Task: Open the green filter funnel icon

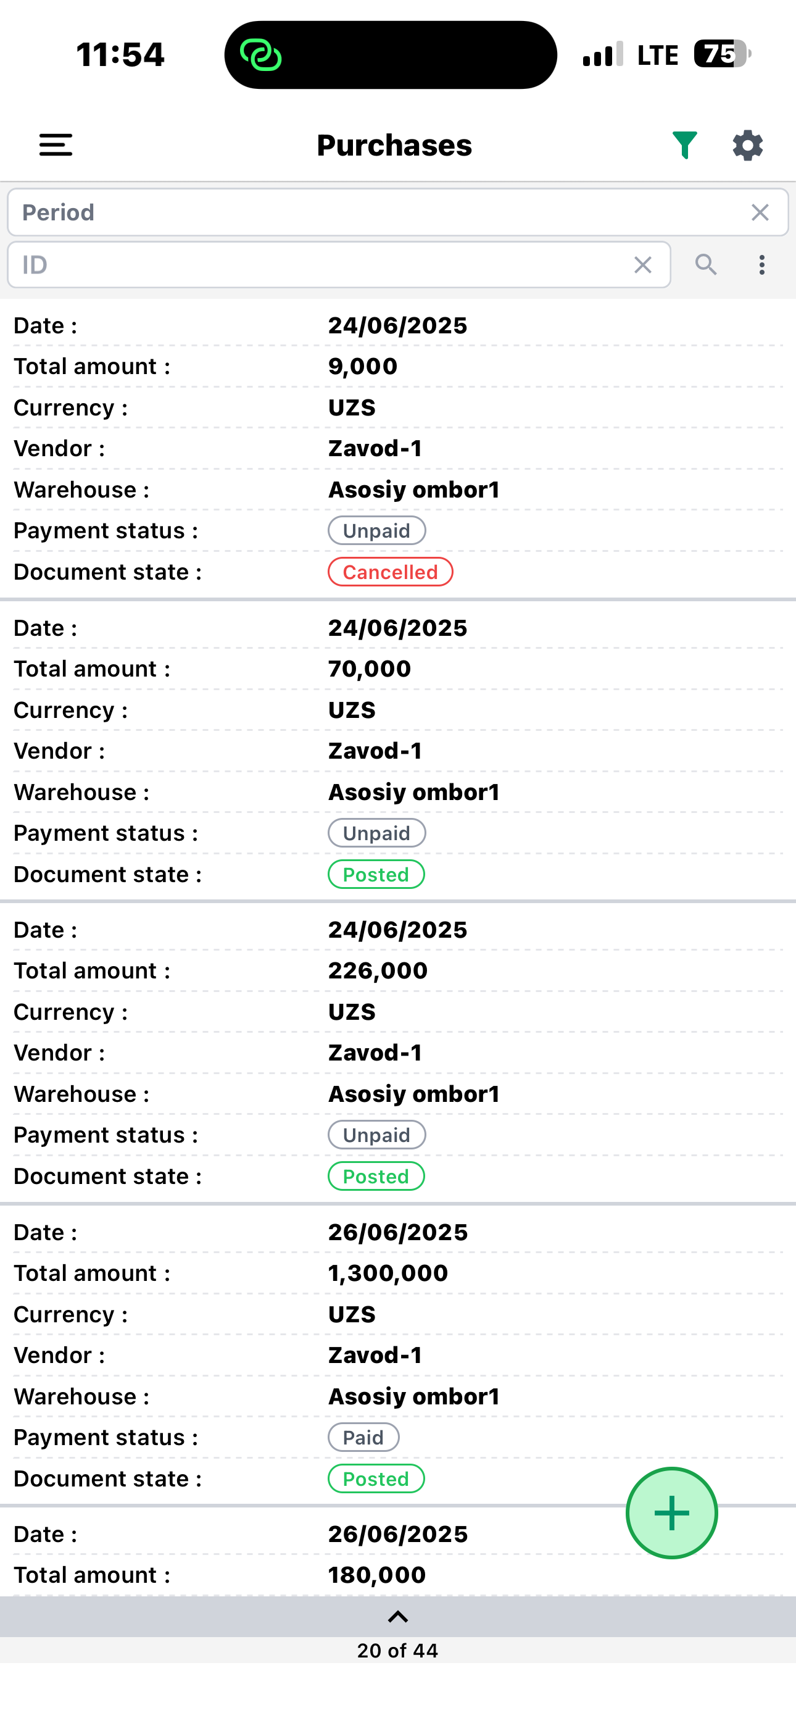Action: (685, 144)
